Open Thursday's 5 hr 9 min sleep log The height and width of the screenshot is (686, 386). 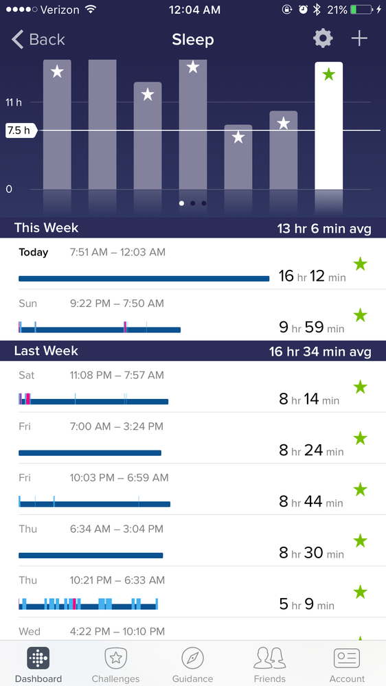pyautogui.click(x=193, y=592)
